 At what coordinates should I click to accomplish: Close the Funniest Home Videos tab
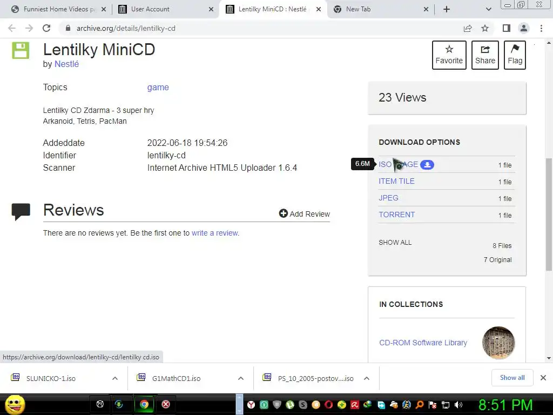click(104, 9)
